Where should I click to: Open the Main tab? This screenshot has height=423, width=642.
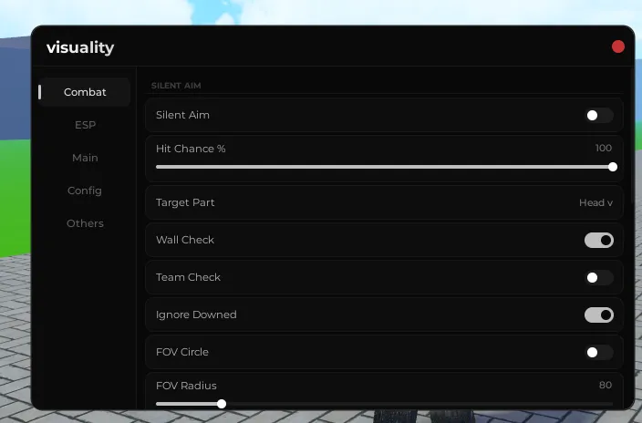click(x=85, y=158)
